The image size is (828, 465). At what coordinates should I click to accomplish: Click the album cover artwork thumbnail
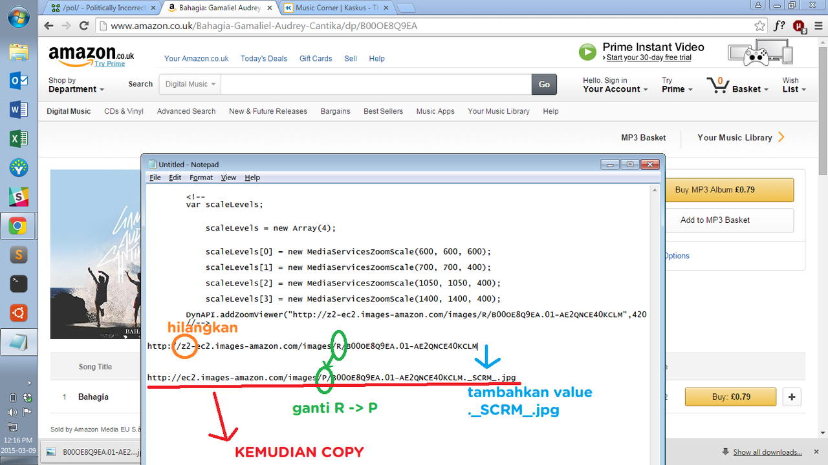coord(96,254)
